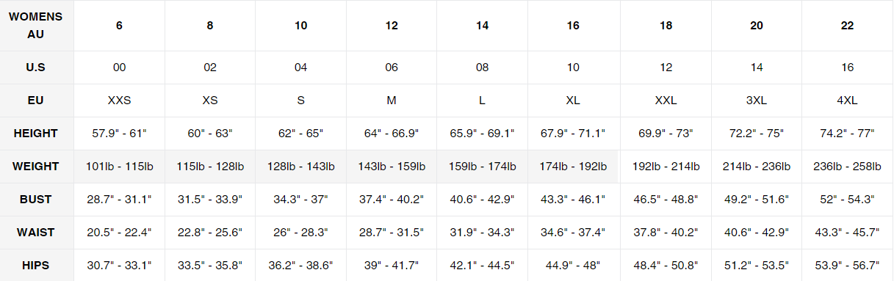Click the weight cell 143lb - 159lb
The width and height of the screenshot is (894, 281).
392,167
